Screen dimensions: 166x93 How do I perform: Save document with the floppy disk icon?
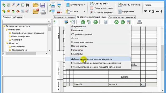coord(43,5)
